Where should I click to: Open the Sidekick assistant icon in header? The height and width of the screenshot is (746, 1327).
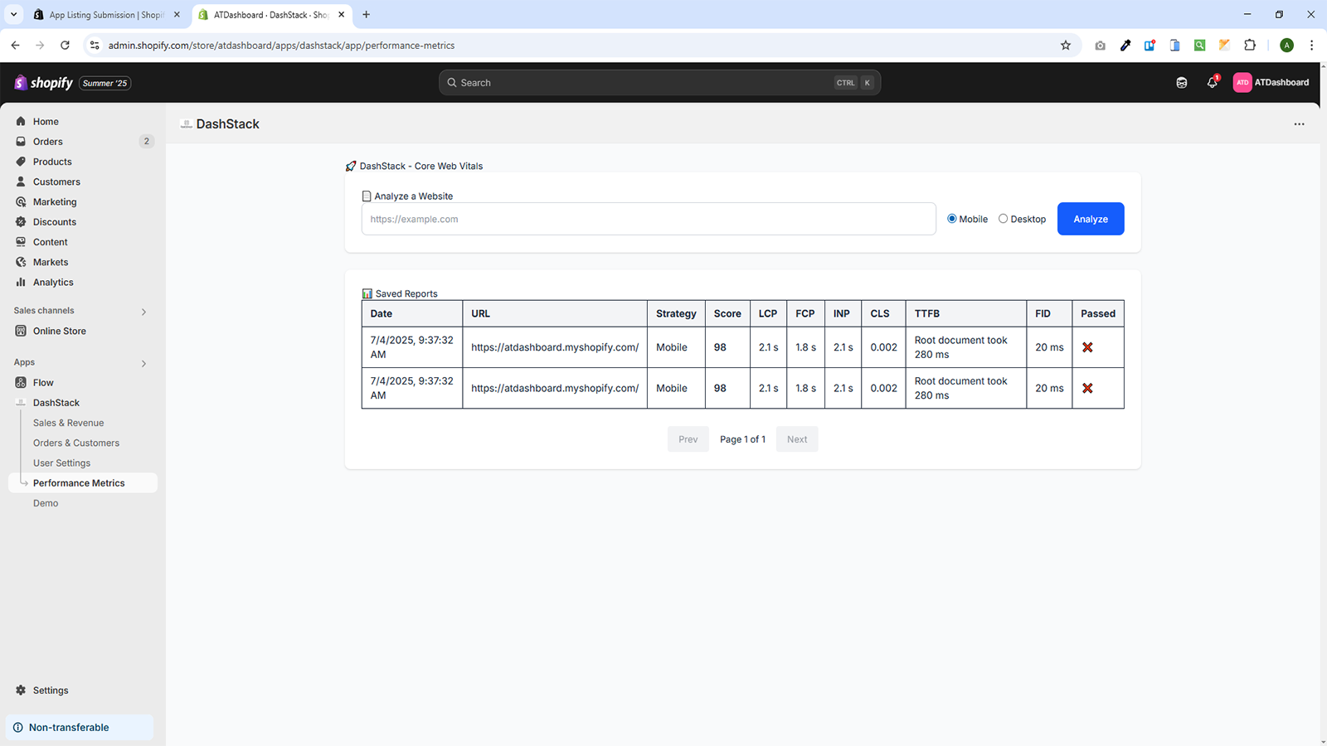tap(1182, 83)
